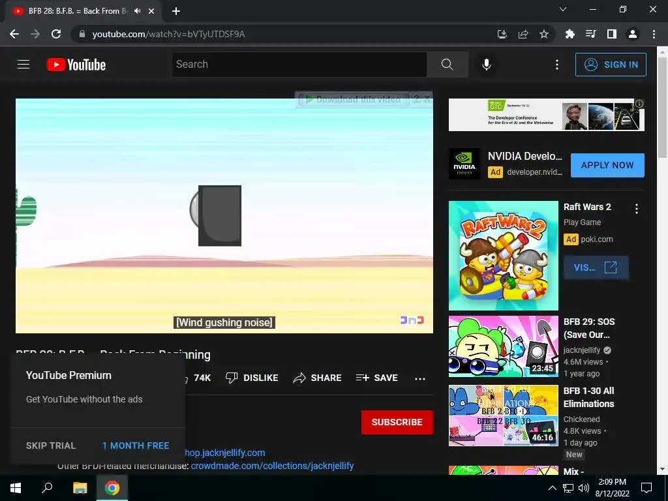Open crowdmade.com/collections/jacknjellify link
The width and height of the screenshot is (668, 501).
[272, 466]
